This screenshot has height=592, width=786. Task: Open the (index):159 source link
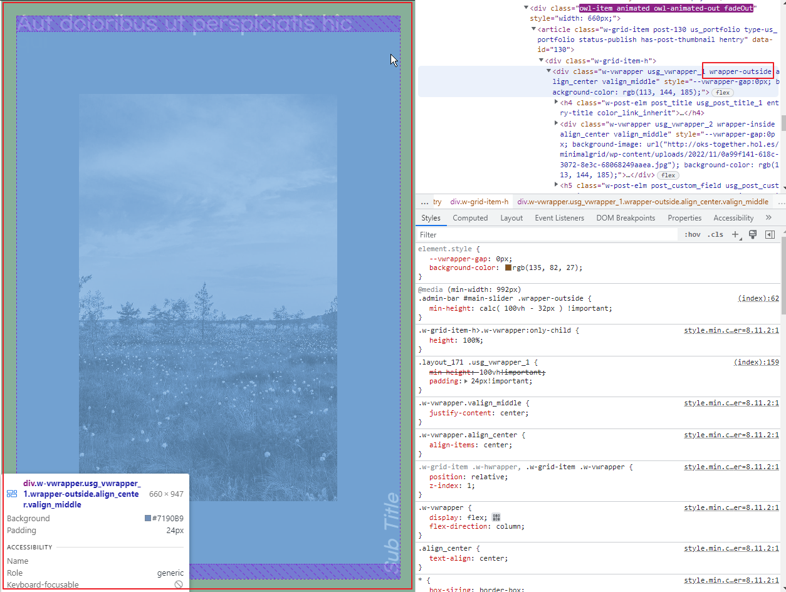click(756, 362)
